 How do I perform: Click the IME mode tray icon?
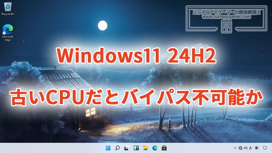coord(256,148)
